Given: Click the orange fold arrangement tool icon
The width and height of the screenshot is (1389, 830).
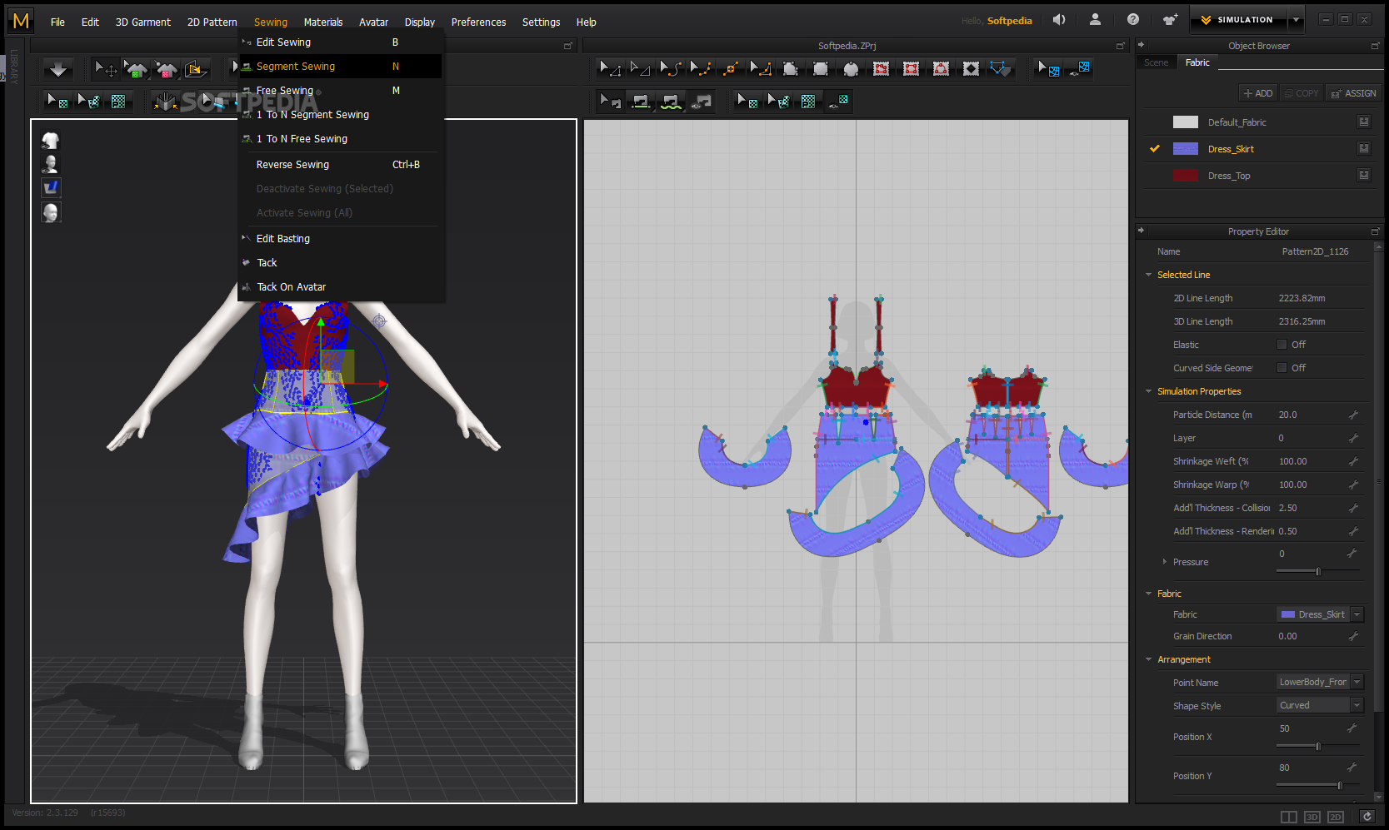Looking at the screenshot, I should click(197, 69).
